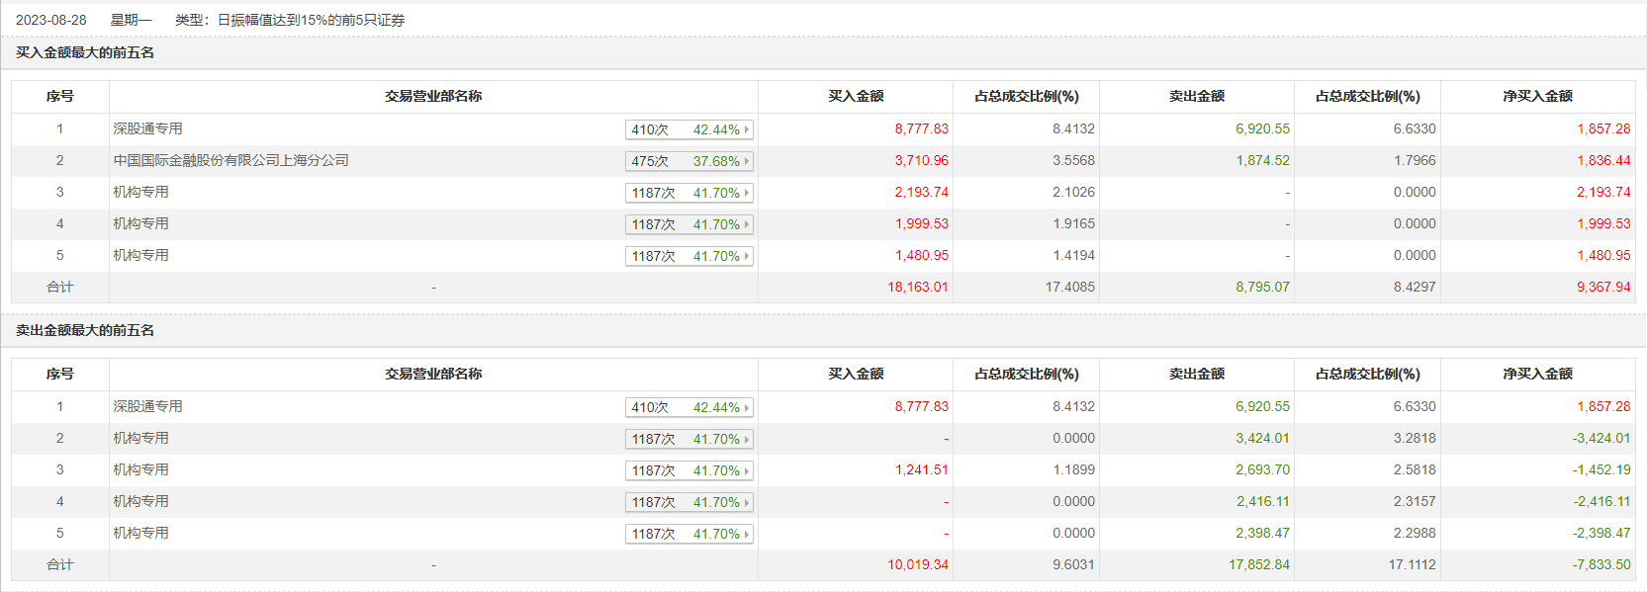
Task: Click arrow on sell-table row 4 1187次 badge
Action: 747,502
